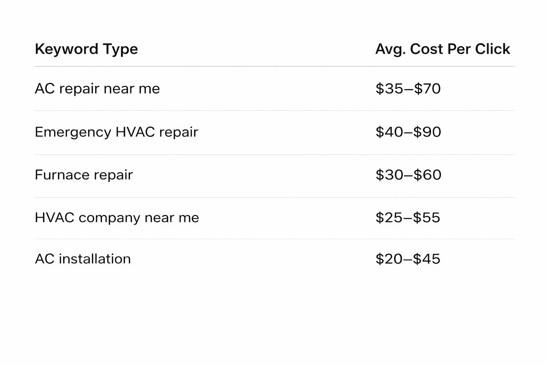Select the AC repair near me keyword
548x365 pixels.
coord(97,89)
